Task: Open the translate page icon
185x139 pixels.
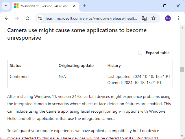Action: coord(144,18)
